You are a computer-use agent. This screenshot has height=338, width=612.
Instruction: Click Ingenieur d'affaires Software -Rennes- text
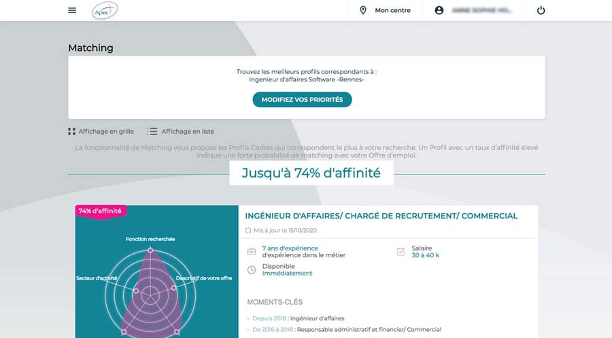(307, 79)
